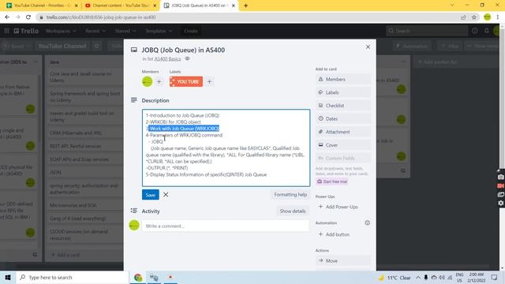Go back in browser history
The image size is (505, 284).
click(7, 17)
